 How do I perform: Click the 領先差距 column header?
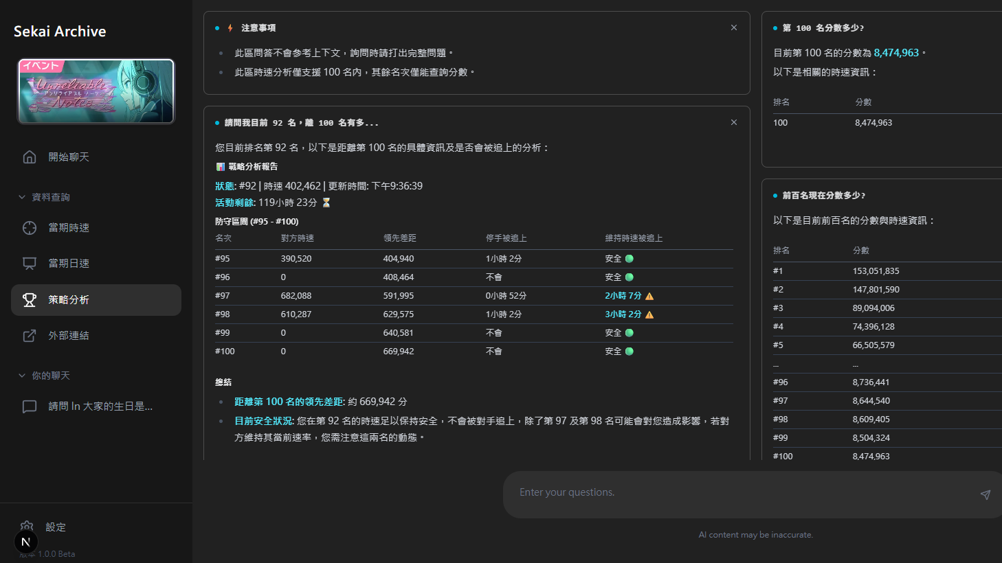click(x=399, y=238)
